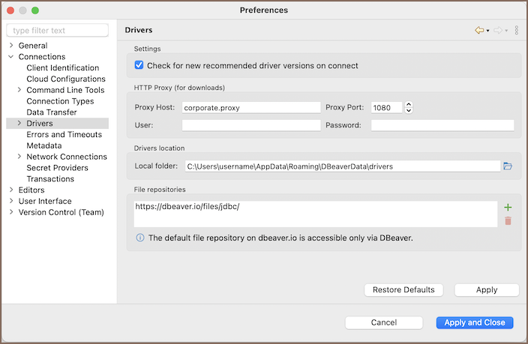Open the three-dot view menu icon

(517, 30)
